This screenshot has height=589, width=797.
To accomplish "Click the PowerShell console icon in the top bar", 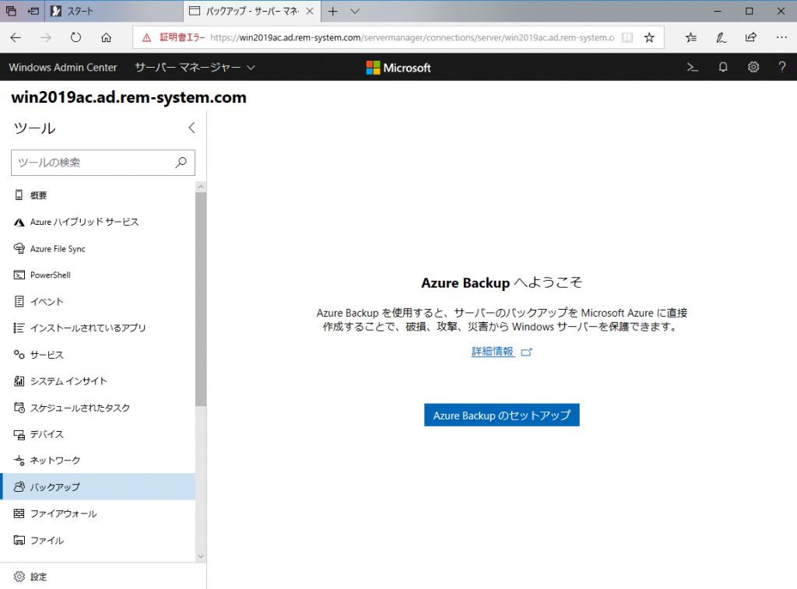I will (692, 67).
